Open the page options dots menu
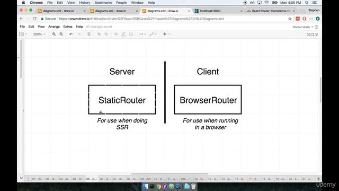Screen dimensions: 339x191 [28, 179]
